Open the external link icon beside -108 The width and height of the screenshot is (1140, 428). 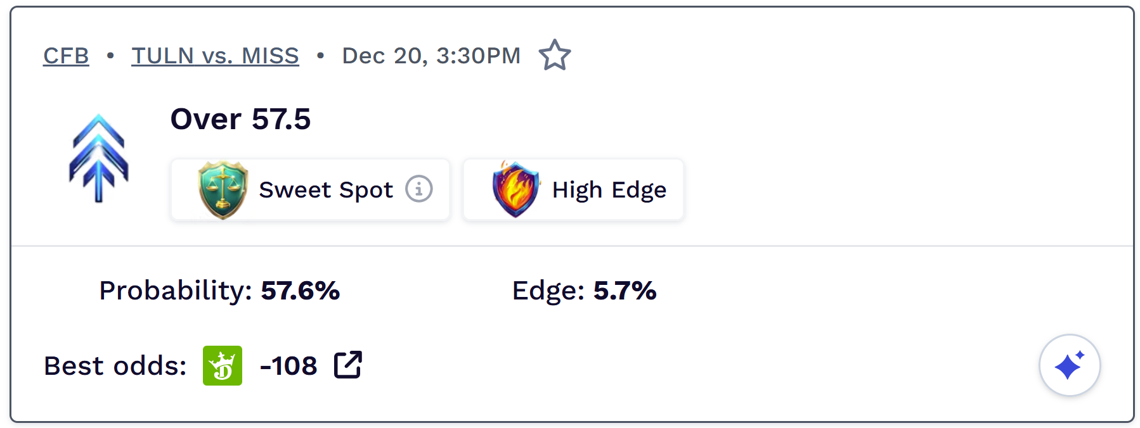(x=348, y=365)
